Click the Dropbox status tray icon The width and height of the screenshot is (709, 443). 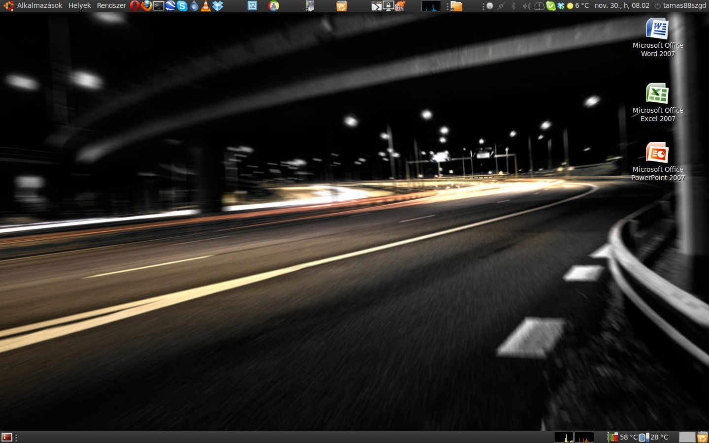coord(561,6)
